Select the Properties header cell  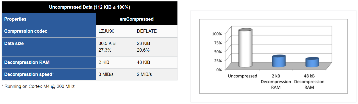(x=49, y=19)
